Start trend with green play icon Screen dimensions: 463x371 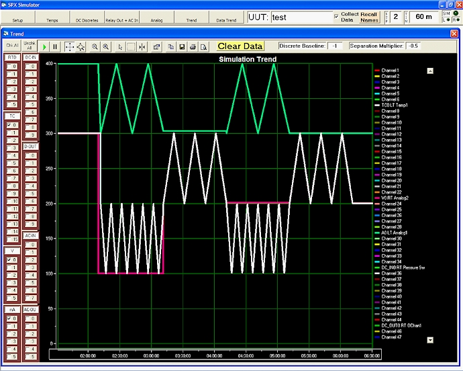click(44, 47)
